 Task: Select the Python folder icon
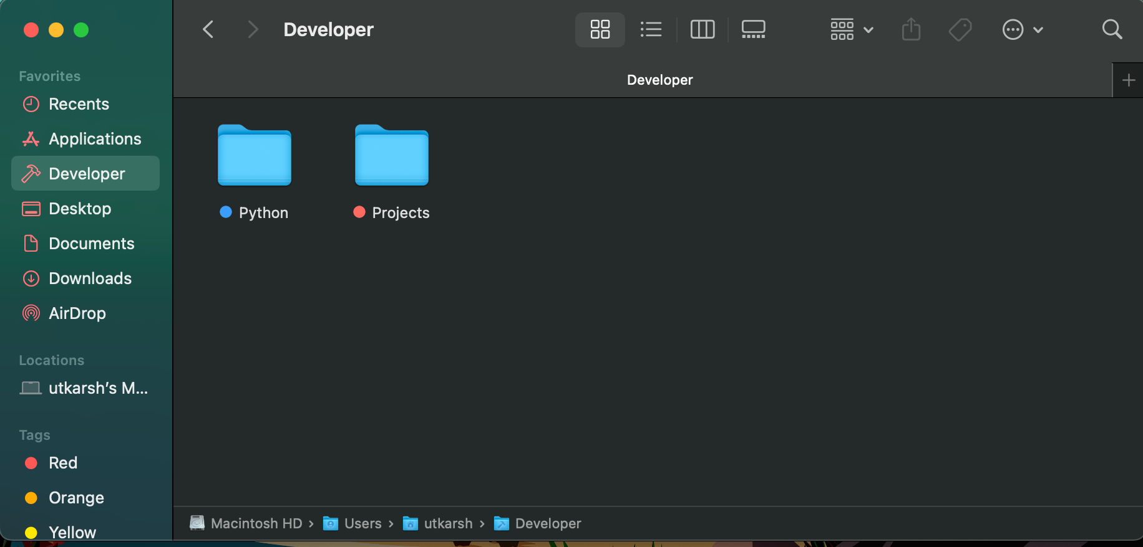pyautogui.click(x=255, y=155)
